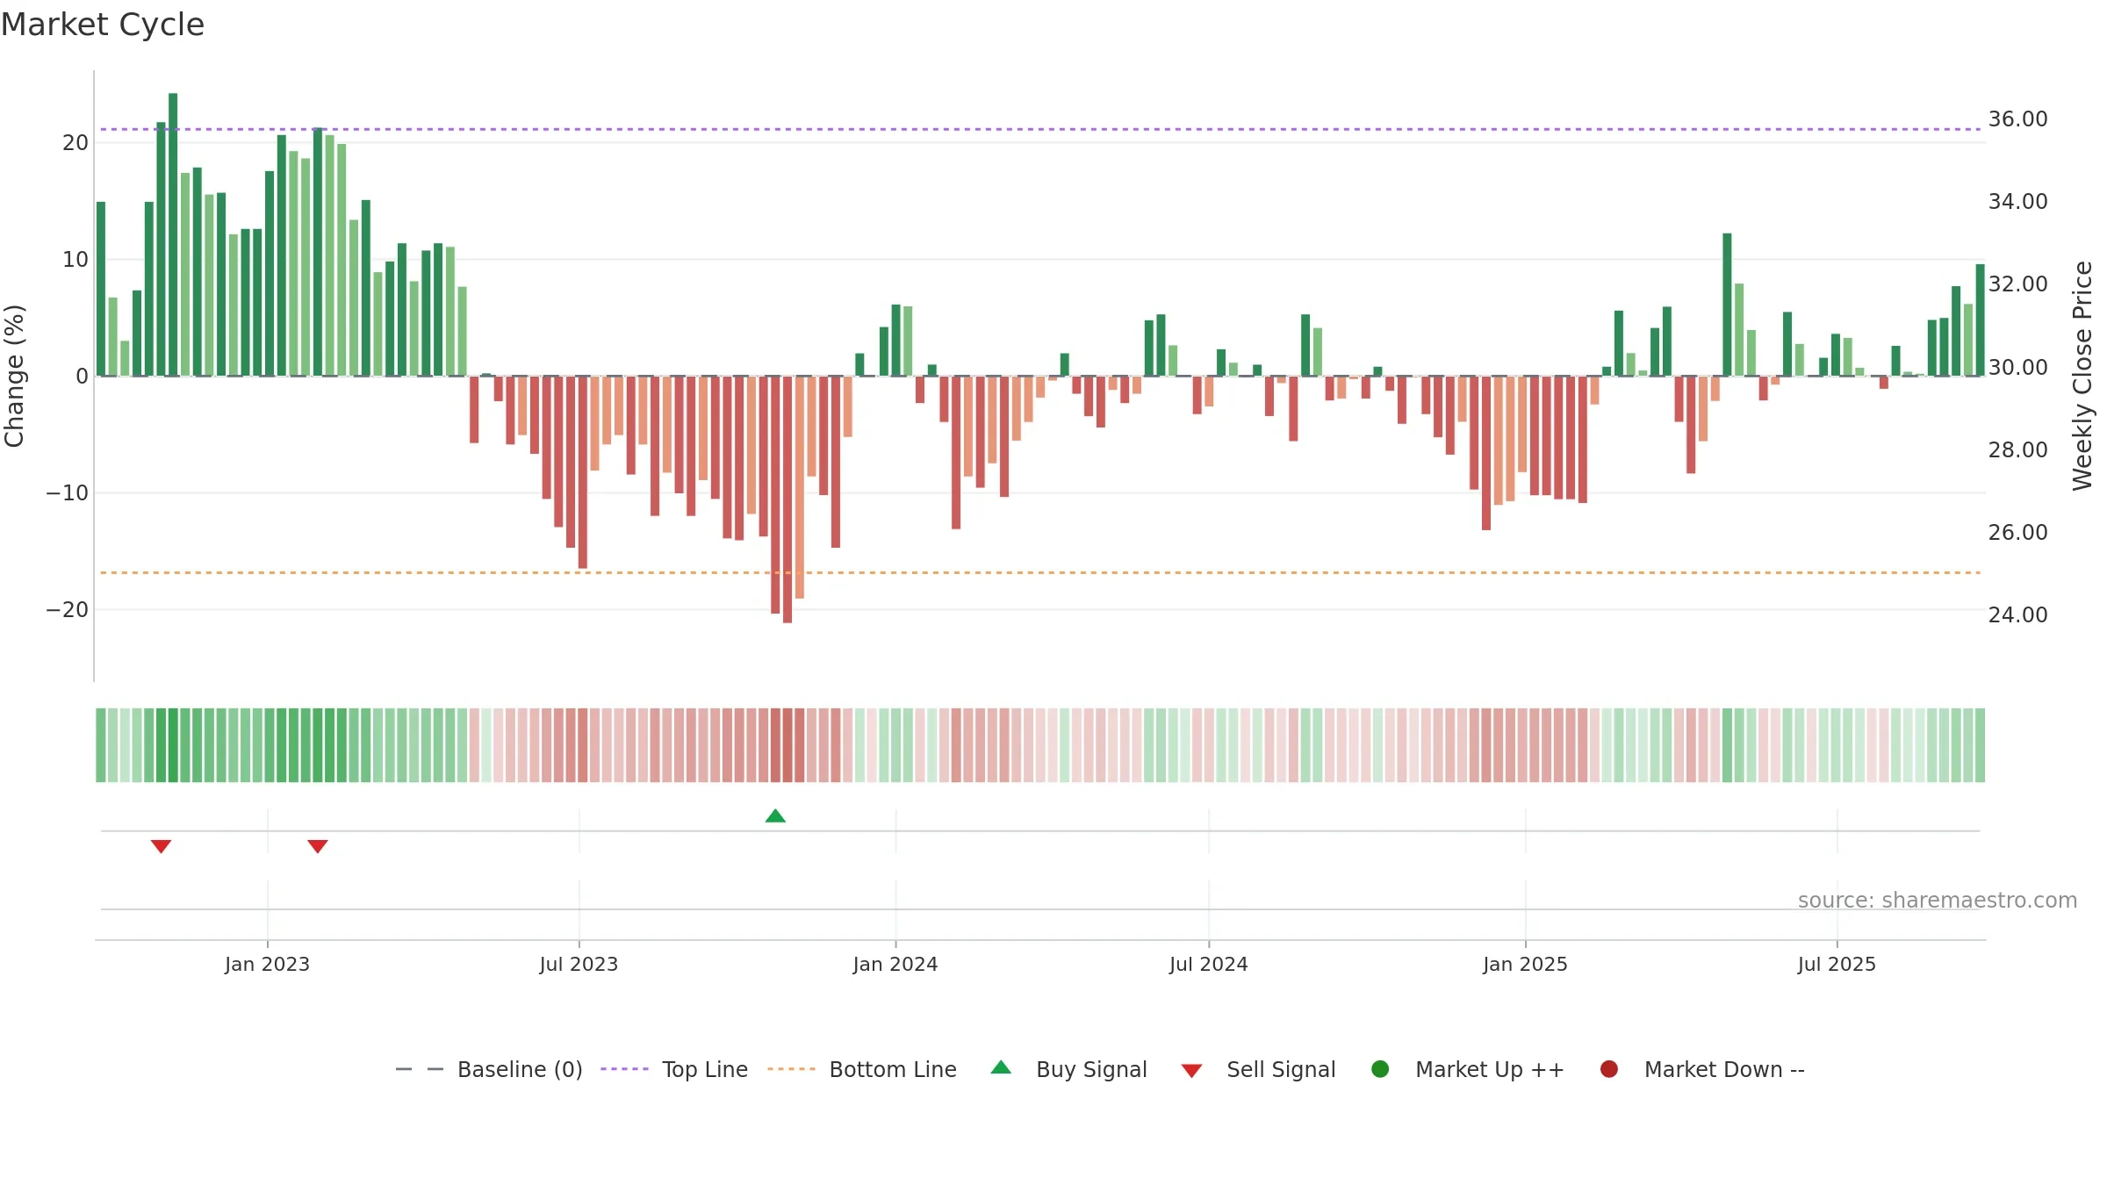Click the green buy signal triangle marker

(x=775, y=816)
